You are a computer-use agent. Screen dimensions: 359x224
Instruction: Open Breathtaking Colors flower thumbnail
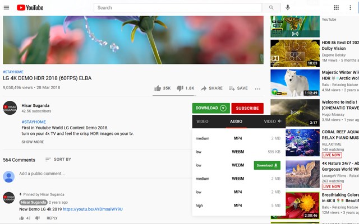click(x=302, y=206)
